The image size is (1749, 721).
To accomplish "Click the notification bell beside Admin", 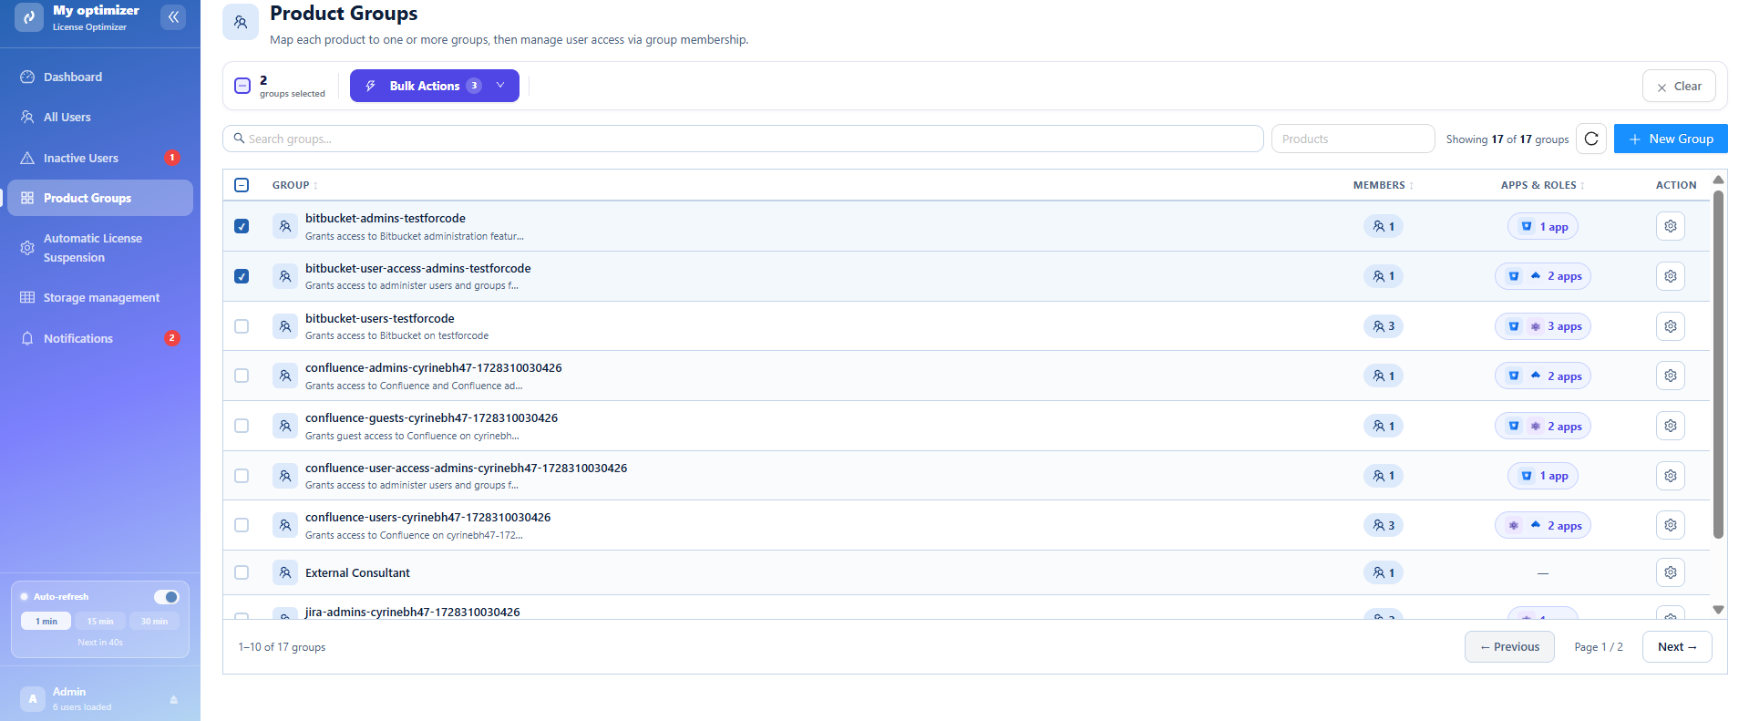I will tap(173, 700).
